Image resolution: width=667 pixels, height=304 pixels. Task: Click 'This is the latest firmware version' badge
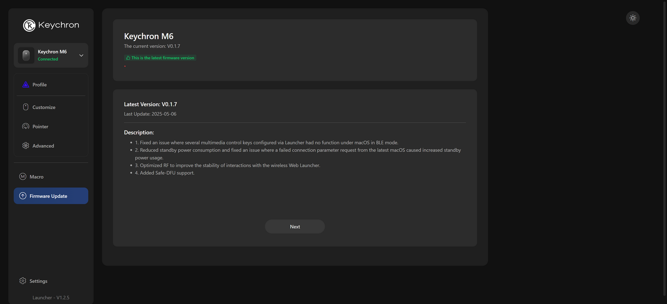[x=160, y=58]
